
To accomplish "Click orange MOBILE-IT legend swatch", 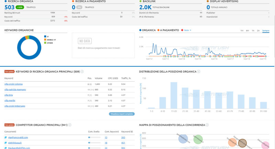I will [45, 40].
